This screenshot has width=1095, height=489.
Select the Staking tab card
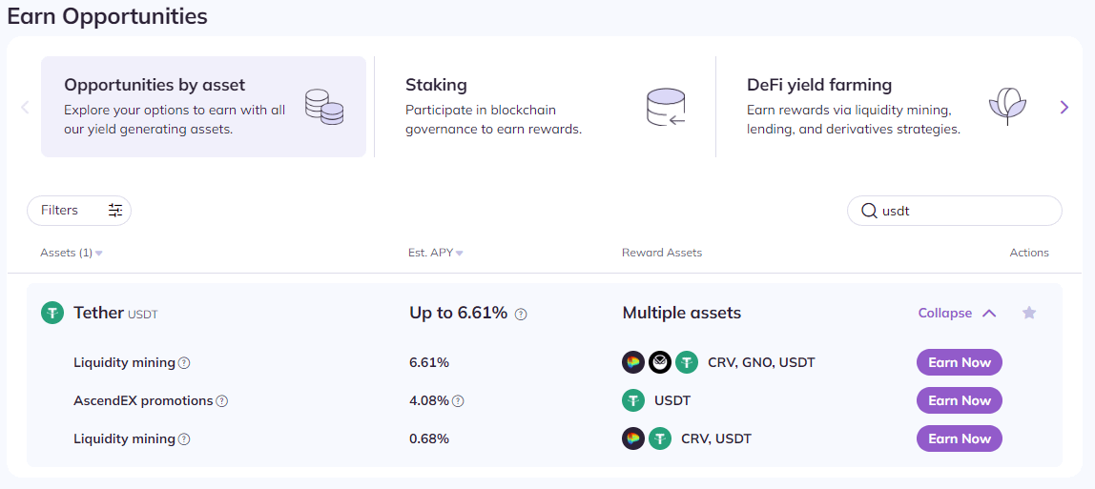tap(545, 107)
